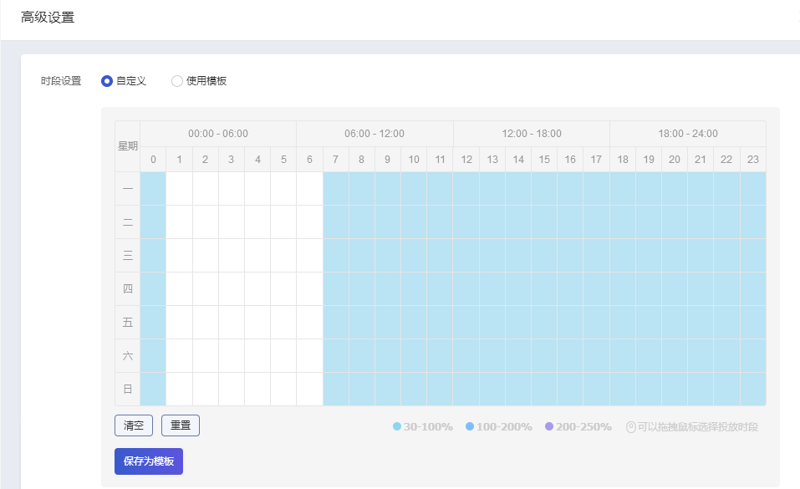Click the 六 (Saturday) row label

click(x=128, y=356)
